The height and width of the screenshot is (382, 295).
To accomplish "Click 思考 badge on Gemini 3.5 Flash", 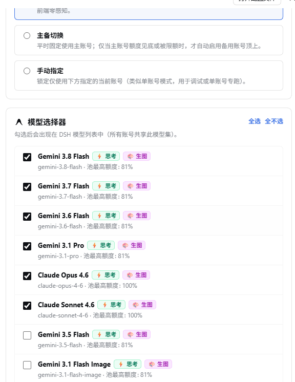I will click(x=106, y=334).
